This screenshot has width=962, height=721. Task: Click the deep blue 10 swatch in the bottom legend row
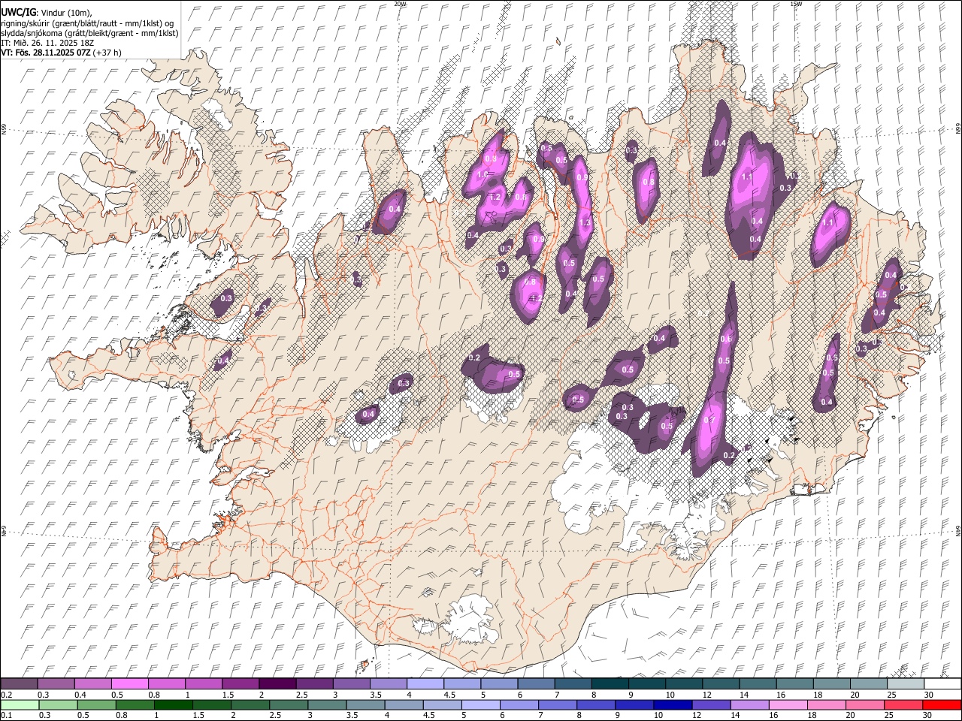(672, 705)
